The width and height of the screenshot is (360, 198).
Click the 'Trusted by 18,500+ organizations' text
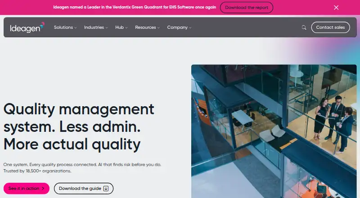37,171
